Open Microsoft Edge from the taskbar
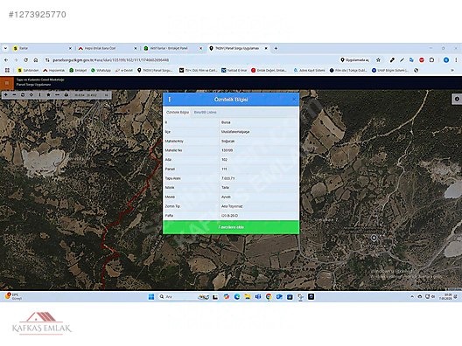This screenshot has width=462, height=346. click(x=236, y=296)
